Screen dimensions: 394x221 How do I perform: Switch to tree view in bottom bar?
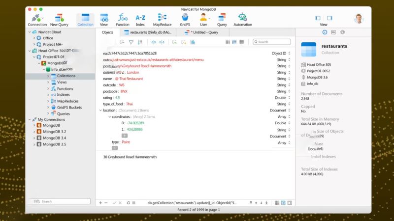pyautogui.click(x=283, y=203)
